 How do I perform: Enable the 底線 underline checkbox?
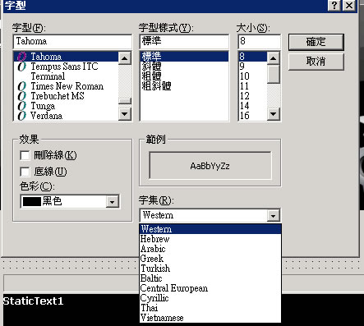click(x=25, y=172)
